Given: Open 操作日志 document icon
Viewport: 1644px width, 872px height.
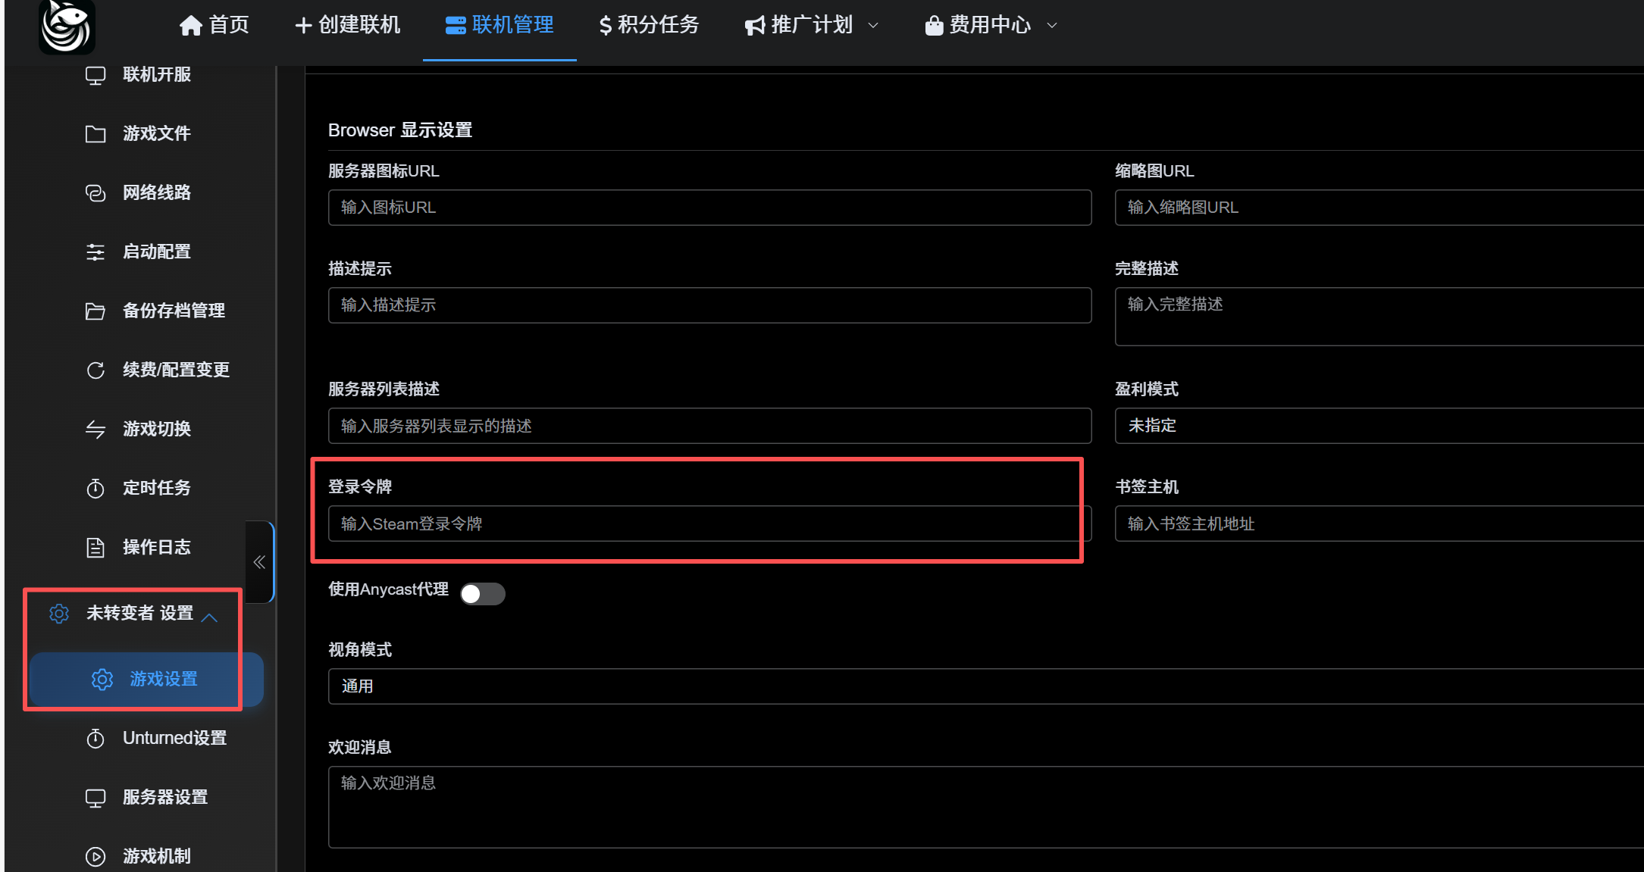Looking at the screenshot, I should coord(96,548).
